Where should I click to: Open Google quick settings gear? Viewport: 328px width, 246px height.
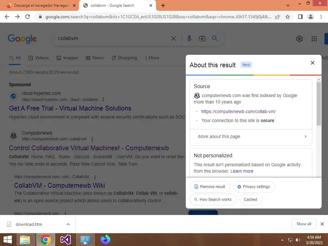299,39
